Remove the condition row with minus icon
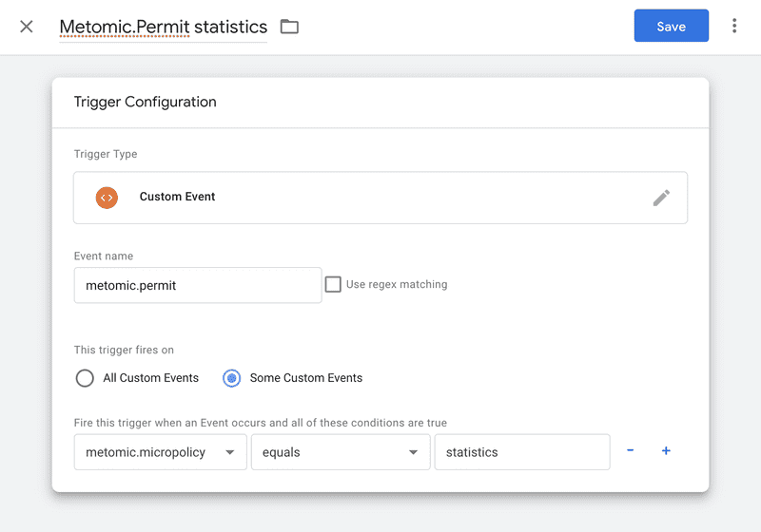This screenshot has width=761, height=532. (x=630, y=451)
